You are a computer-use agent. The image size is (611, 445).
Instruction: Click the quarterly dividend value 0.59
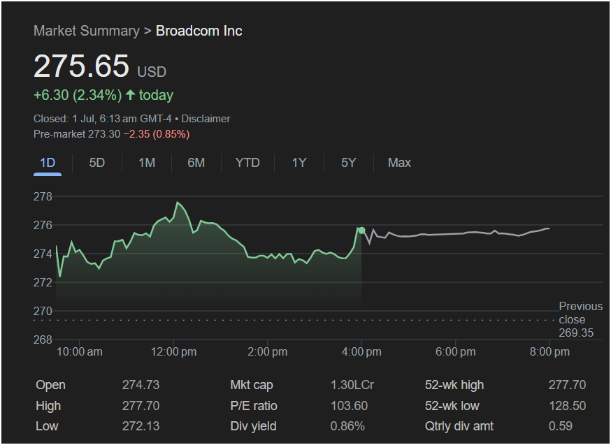[x=561, y=426]
